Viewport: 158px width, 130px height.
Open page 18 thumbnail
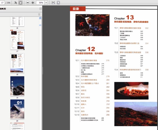(x=17, y=63)
